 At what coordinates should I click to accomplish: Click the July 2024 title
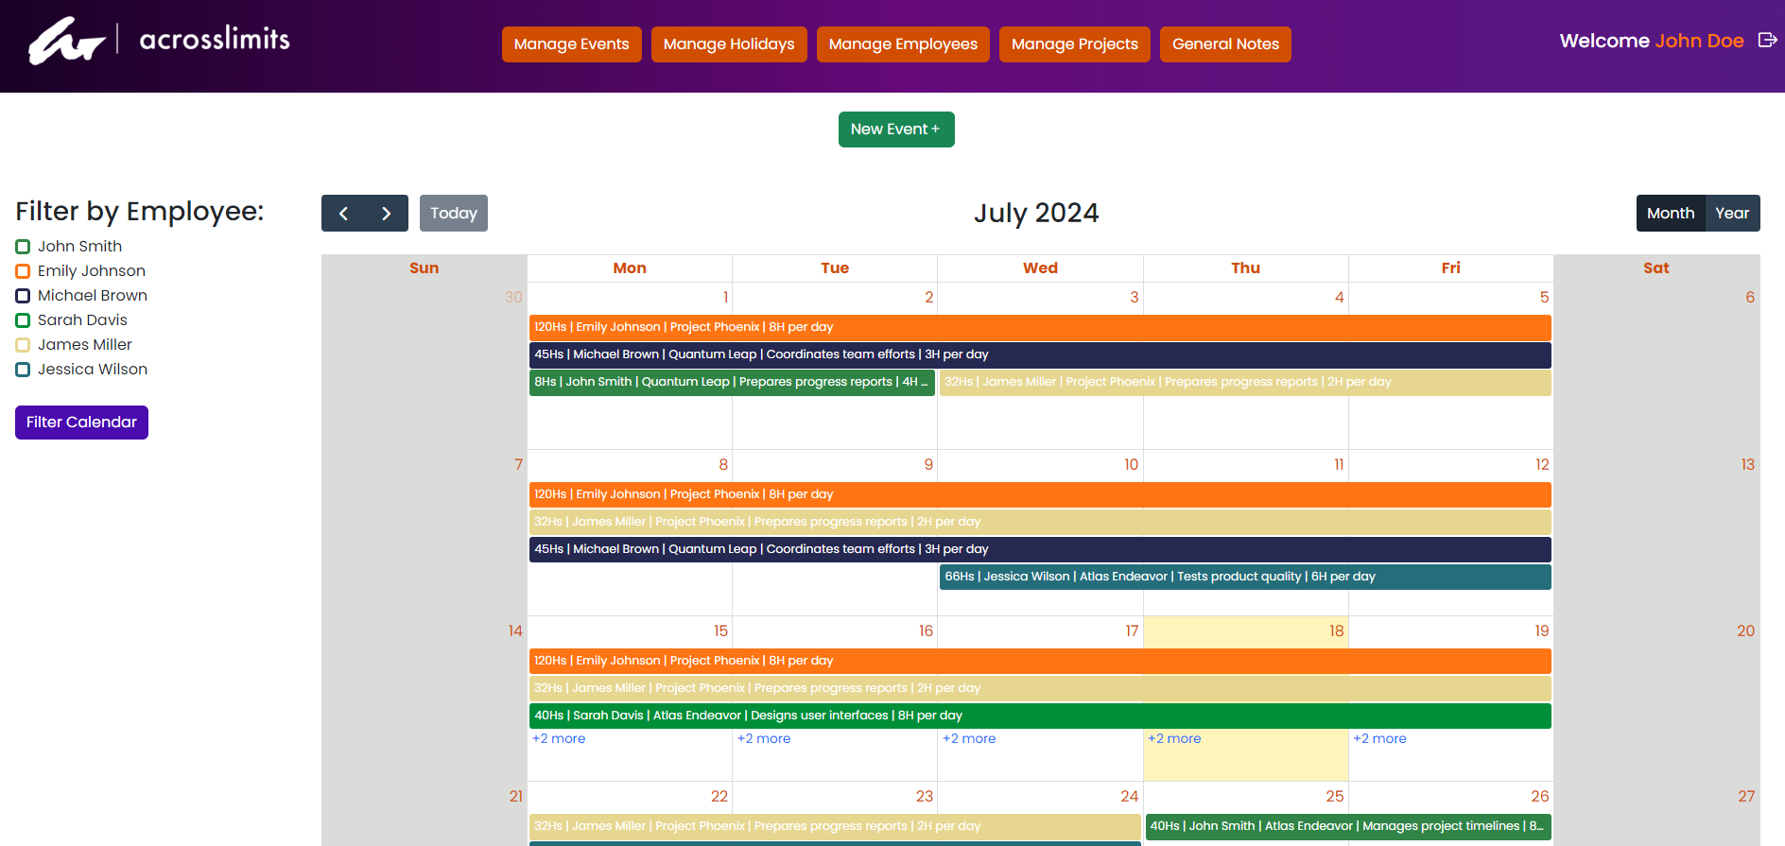pyautogui.click(x=1036, y=214)
